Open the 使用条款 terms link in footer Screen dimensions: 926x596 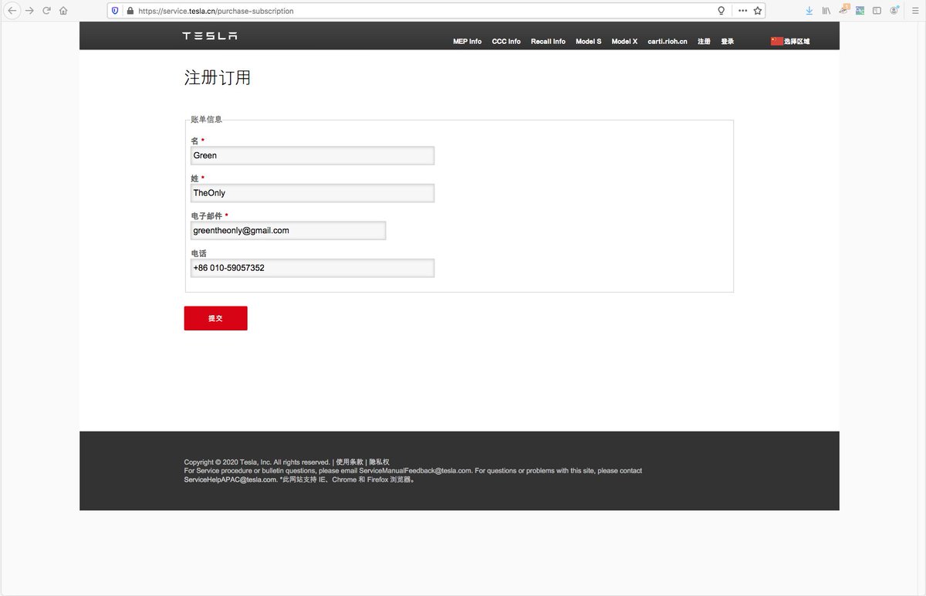coord(350,462)
